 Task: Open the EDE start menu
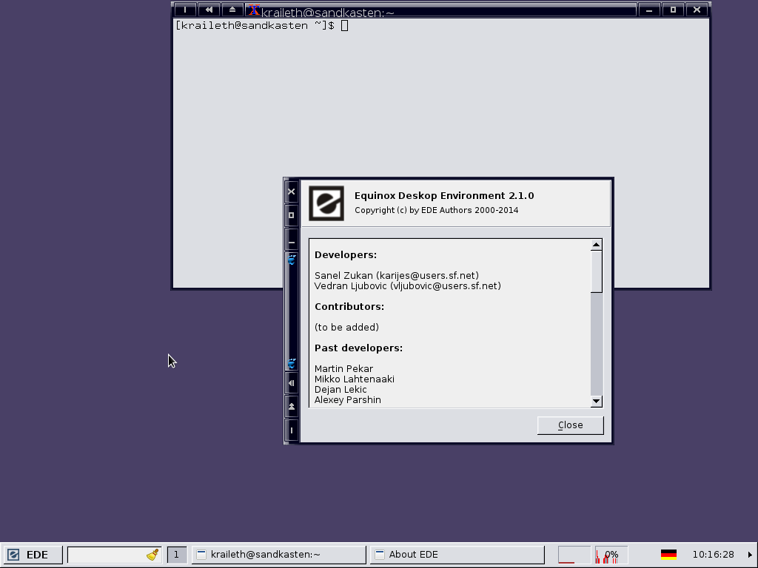tap(28, 555)
